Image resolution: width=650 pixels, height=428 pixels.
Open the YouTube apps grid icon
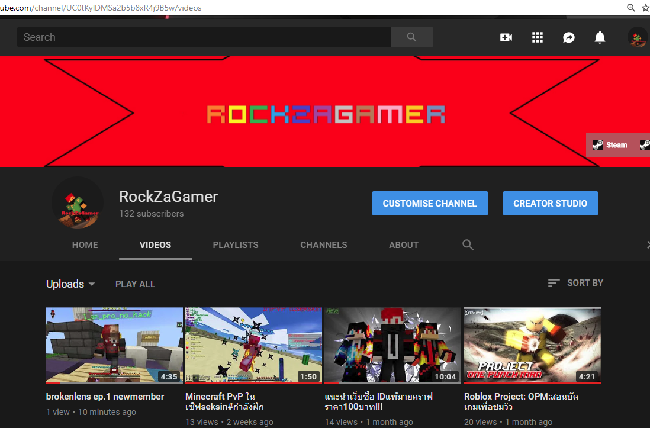538,37
